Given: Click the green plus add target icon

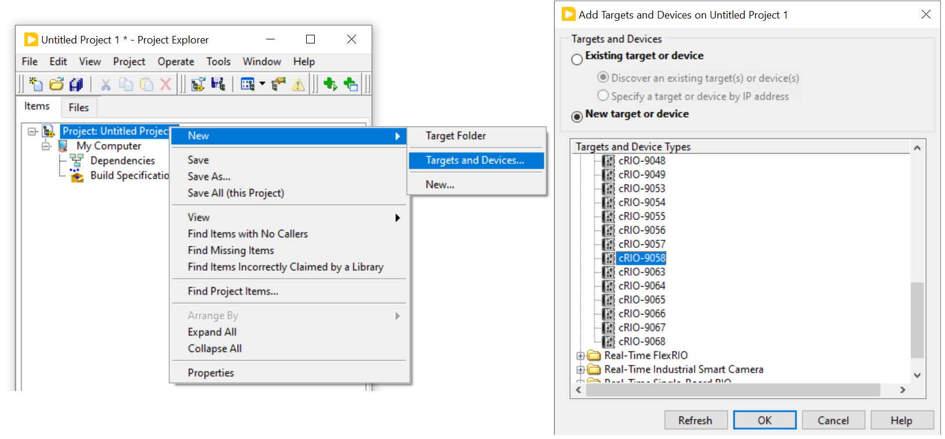Looking at the screenshot, I should (351, 85).
